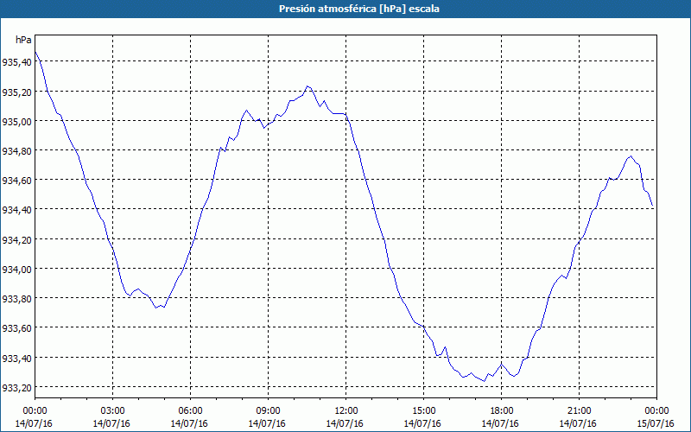This screenshot has width=691, height=432.
Task: Click the 934,60 y-axis value
Action: coord(16,181)
